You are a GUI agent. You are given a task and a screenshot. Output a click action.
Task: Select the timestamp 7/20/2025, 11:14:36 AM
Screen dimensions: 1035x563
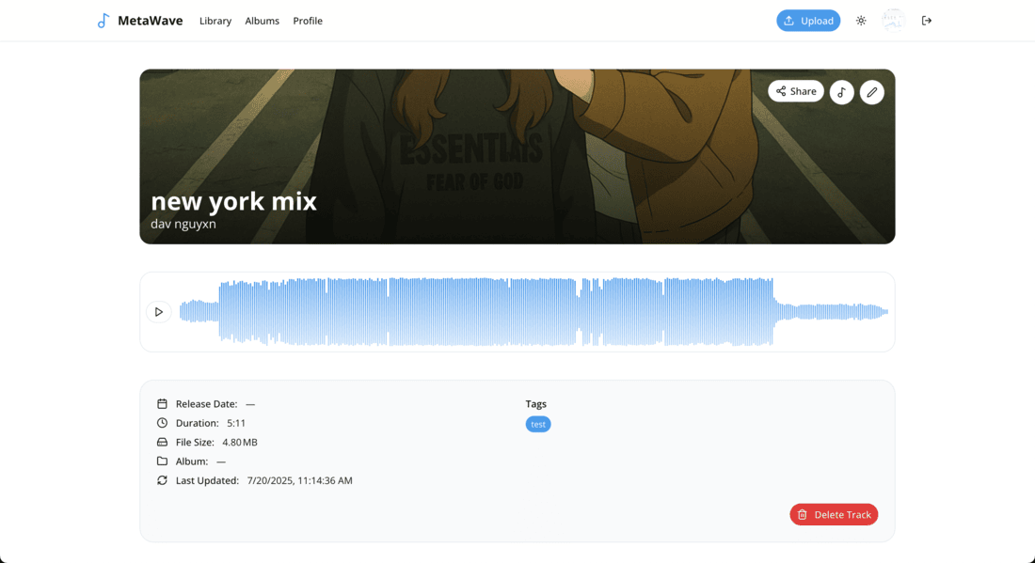coord(299,480)
